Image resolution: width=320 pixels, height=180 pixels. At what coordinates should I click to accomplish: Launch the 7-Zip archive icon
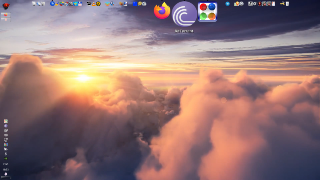pyautogui.click(x=71, y=4)
